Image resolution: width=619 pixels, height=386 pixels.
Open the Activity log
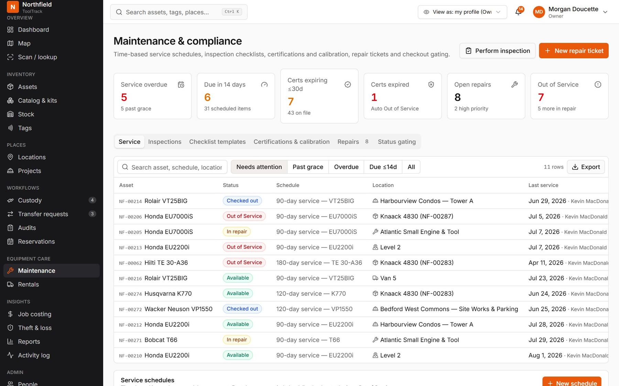coord(52,355)
